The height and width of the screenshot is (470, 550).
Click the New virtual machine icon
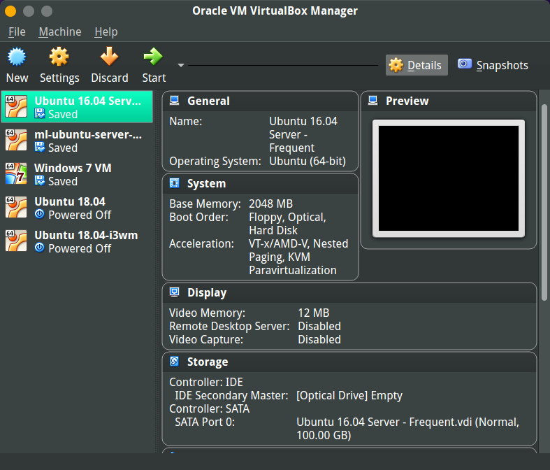coord(17,57)
